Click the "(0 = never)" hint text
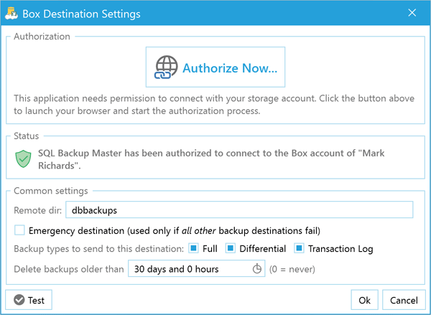 292,269
